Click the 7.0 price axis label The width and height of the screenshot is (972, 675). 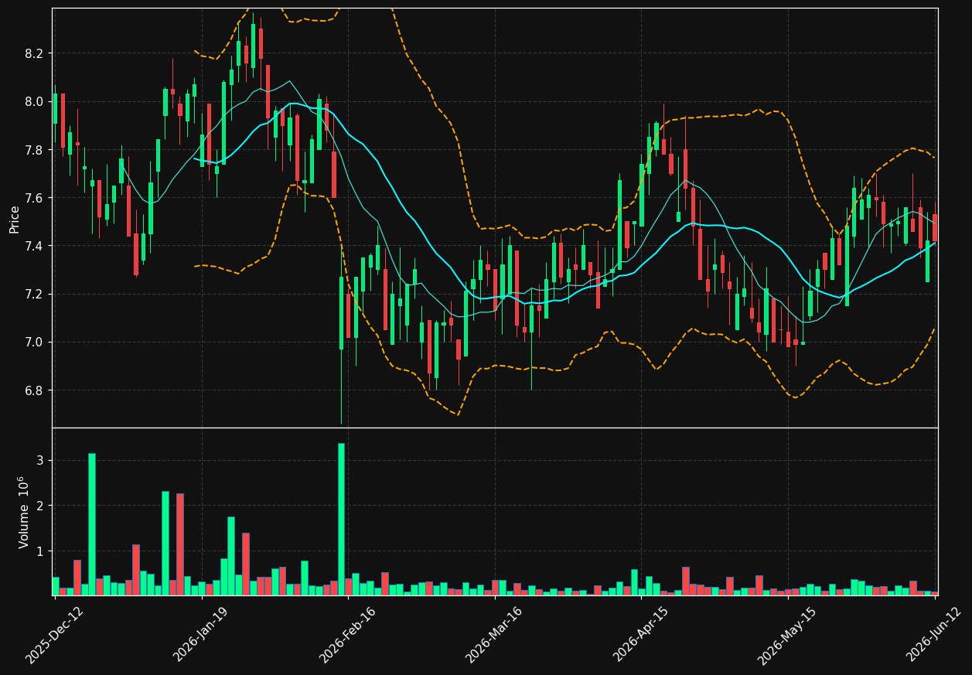coord(34,343)
